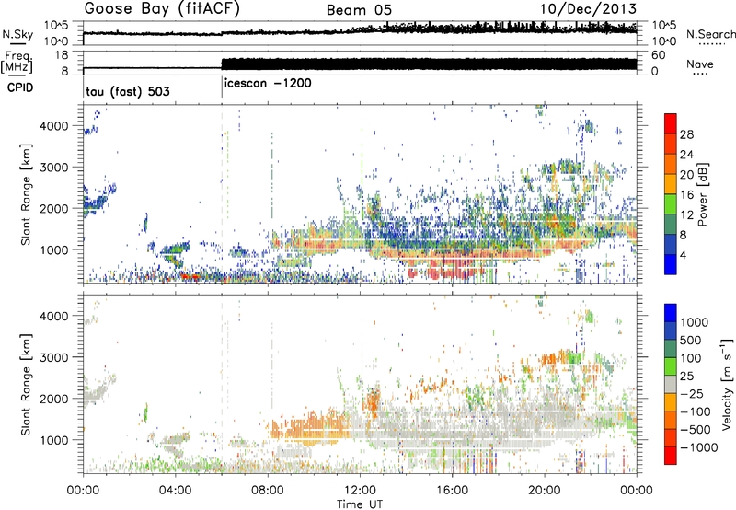Click the date '10/Dec/2013'
Screen dimensions: 736x510
tap(588, 9)
